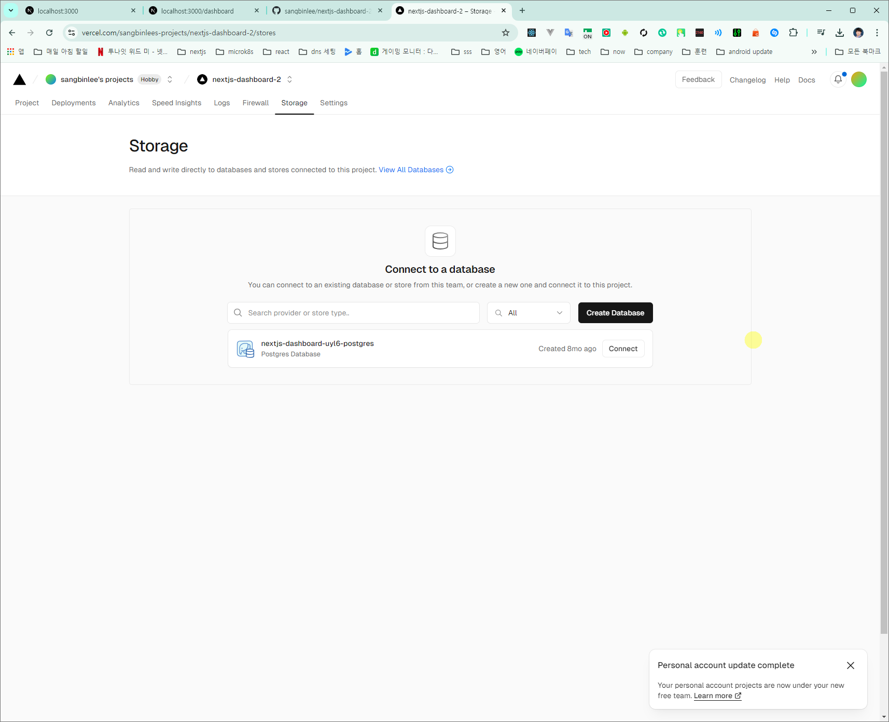Open the notifications bell

(x=838, y=79)
